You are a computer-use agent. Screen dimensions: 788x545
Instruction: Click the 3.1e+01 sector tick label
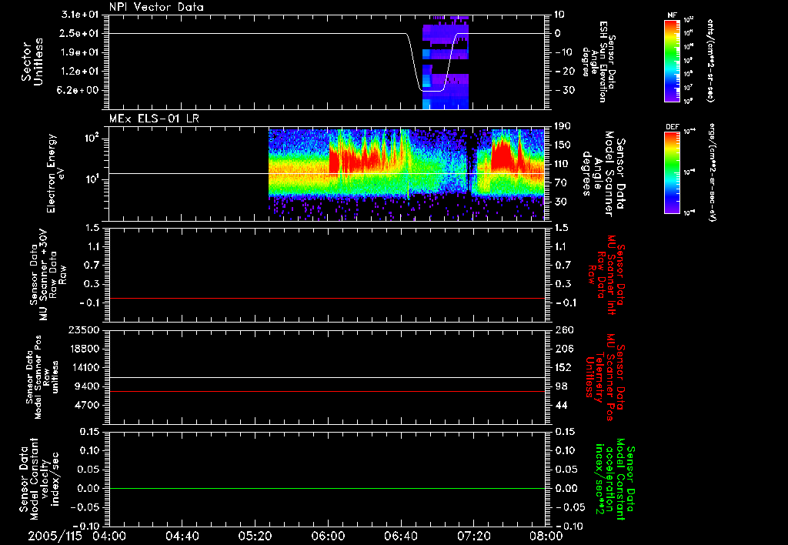pos(81,15)
